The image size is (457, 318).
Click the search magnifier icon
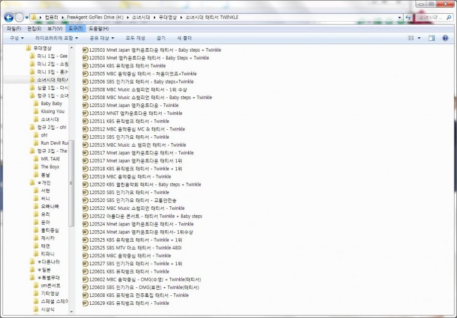449,17
